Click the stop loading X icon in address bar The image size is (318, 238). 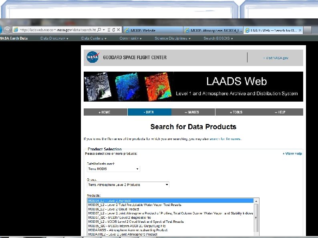(x=119, y=30)
